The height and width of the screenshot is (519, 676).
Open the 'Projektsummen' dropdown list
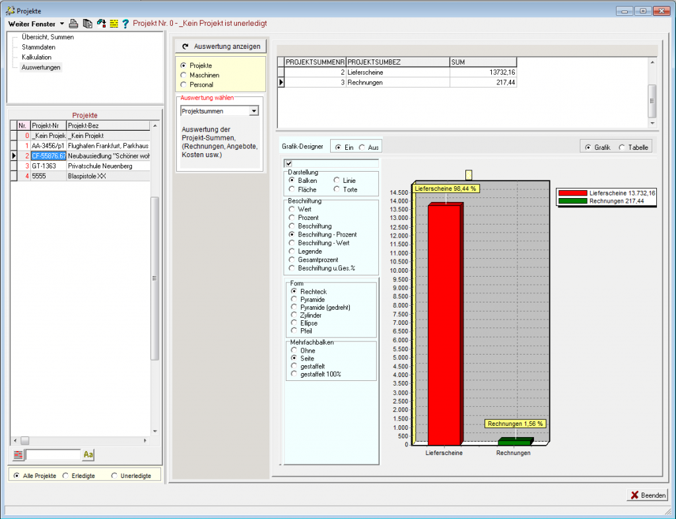tap(253, 112)
